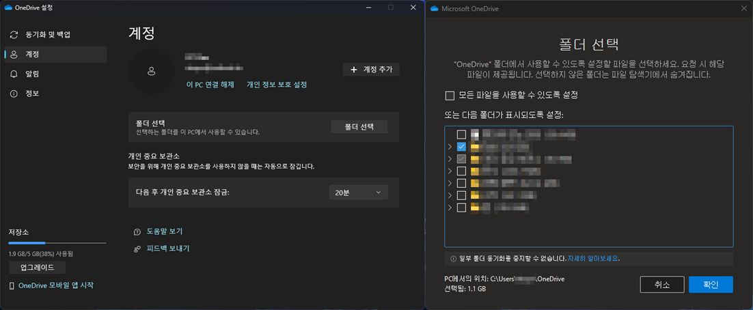
Task: Expand the last folder in the list
Action: tap(450, 208)
